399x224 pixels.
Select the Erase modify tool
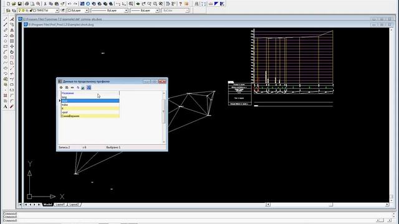(x=12, y=19)
